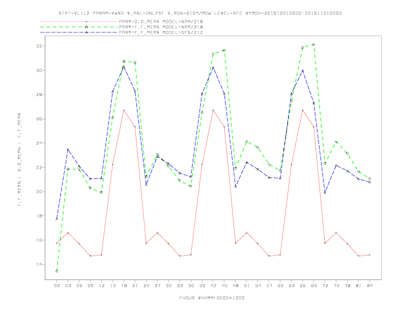
Task: Click x-axis forecast hour label 12
Action: (102, 286)
